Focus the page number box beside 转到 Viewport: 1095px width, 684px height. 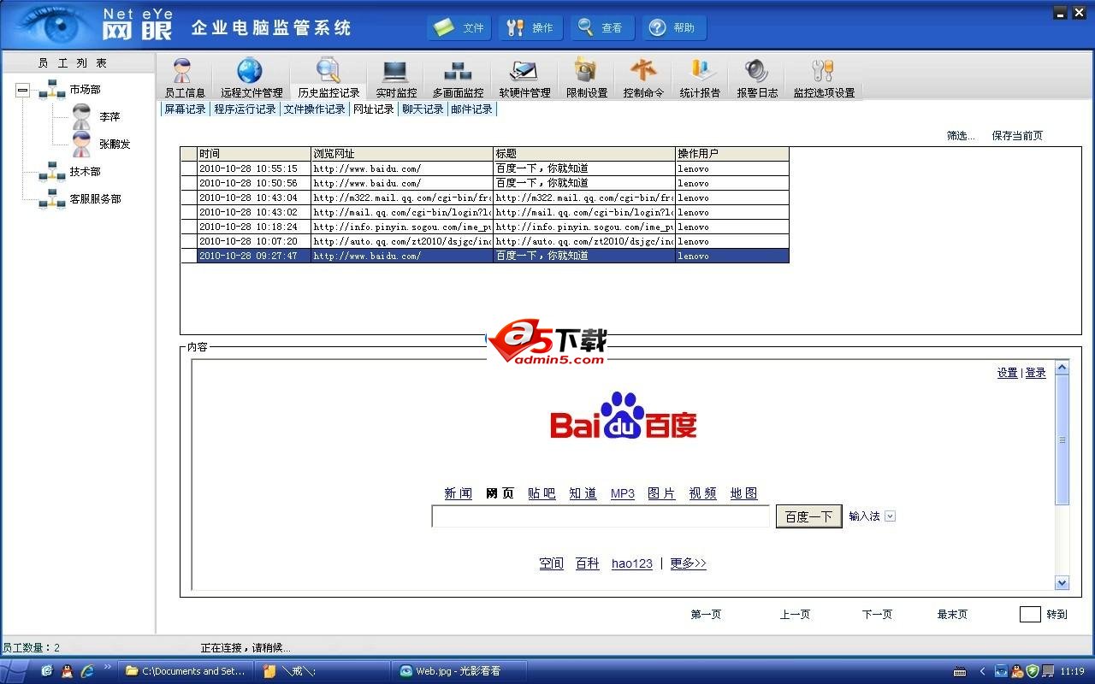(1030, 614)
